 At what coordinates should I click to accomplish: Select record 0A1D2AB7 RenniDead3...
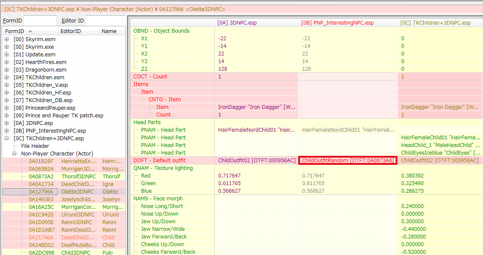pyautogui.click(x=64, y=230)
